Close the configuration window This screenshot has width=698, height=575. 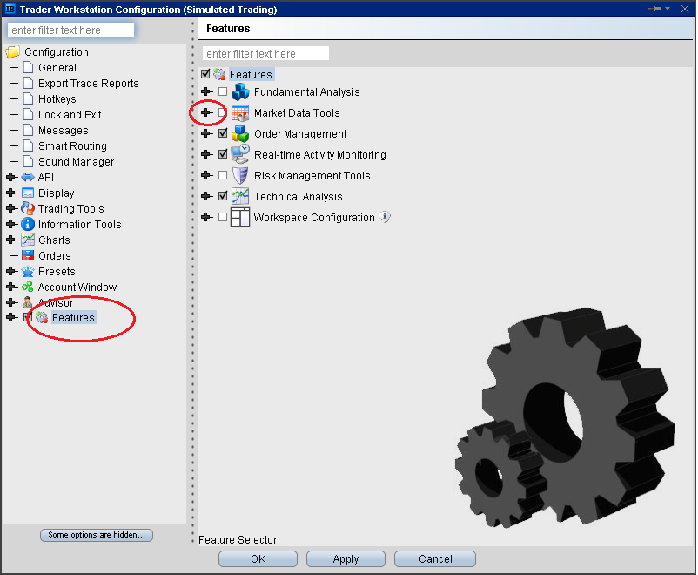[685, 9]
